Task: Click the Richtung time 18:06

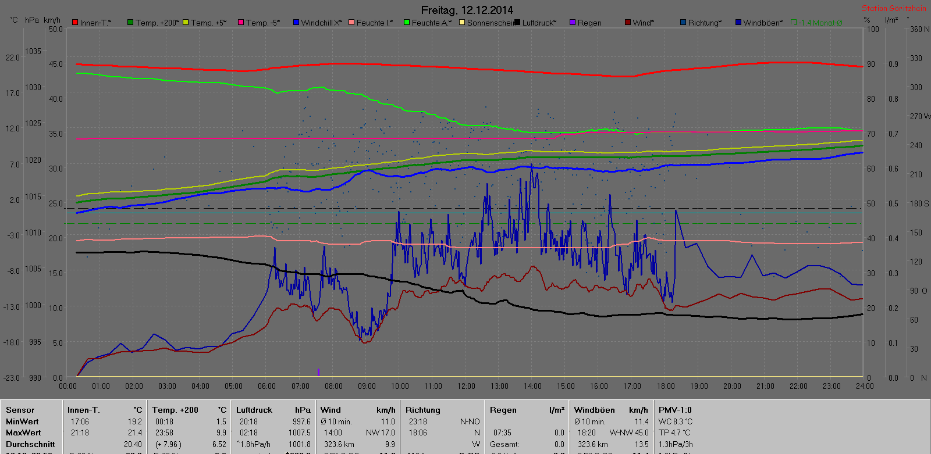Action: pyautogui.click(x=418, y=432)
